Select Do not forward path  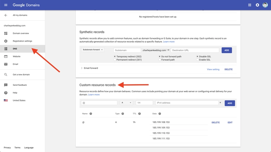coord(160,56)
